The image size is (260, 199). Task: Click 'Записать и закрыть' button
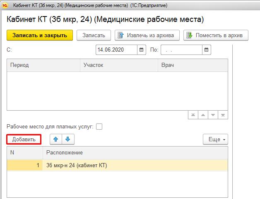tap(40, 35)
